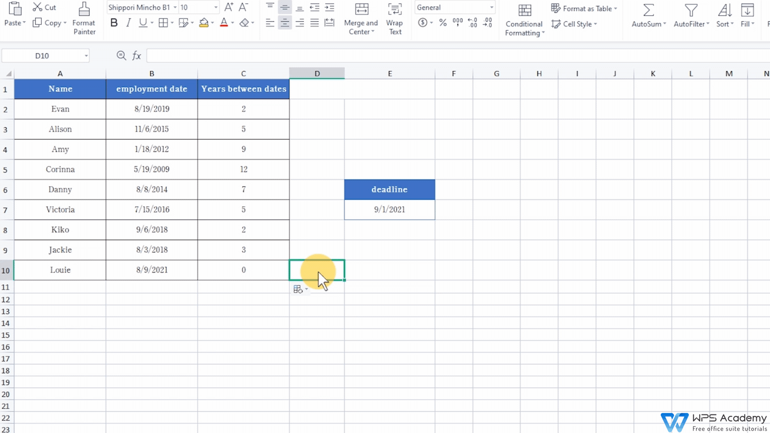Click the AutoSum sigma icon
770x433 pixels.
click(648, 10)
